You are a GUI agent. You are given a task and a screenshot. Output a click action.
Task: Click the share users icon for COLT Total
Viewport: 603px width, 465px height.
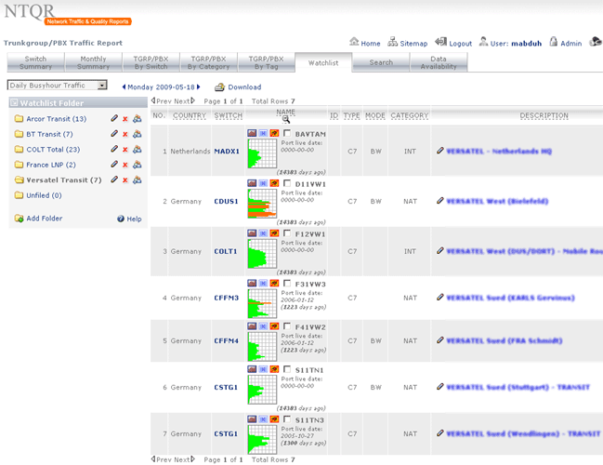pyautogui.click(x=137, y=149)
